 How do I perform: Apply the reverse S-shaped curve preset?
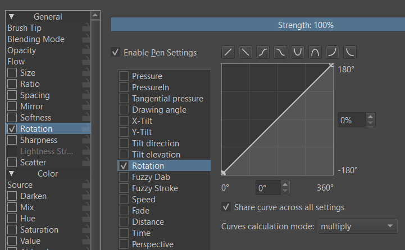[281, 52]
